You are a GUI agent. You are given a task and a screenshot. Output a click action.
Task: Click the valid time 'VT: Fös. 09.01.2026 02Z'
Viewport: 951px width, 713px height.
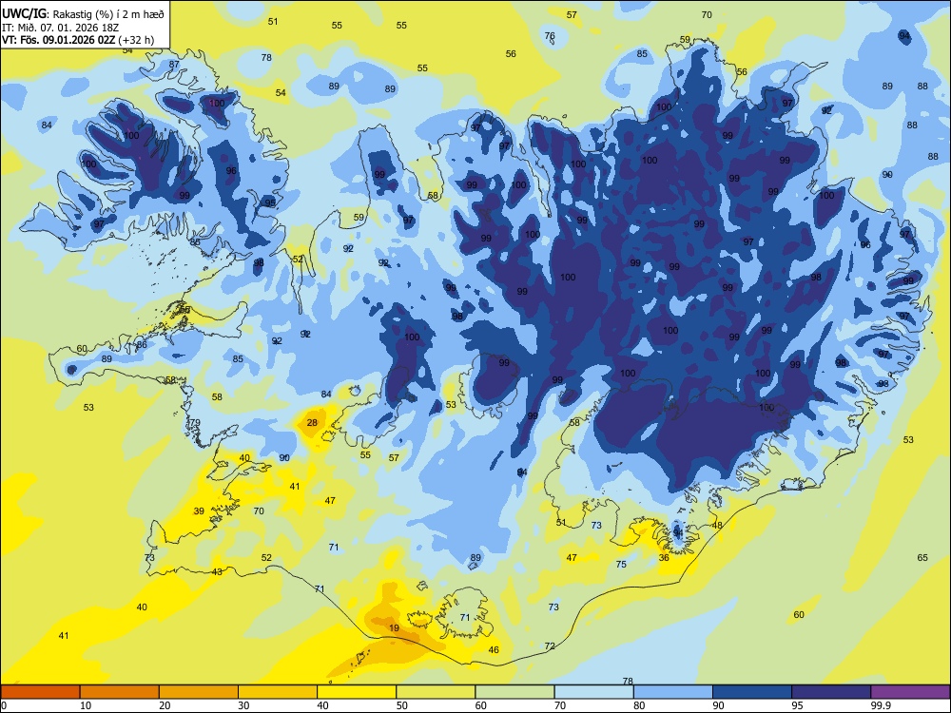point(59,40)
